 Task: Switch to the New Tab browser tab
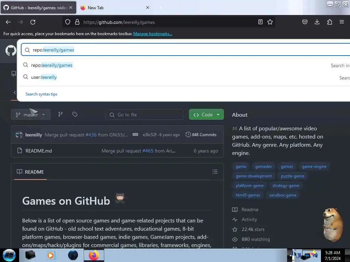[115, 8]
